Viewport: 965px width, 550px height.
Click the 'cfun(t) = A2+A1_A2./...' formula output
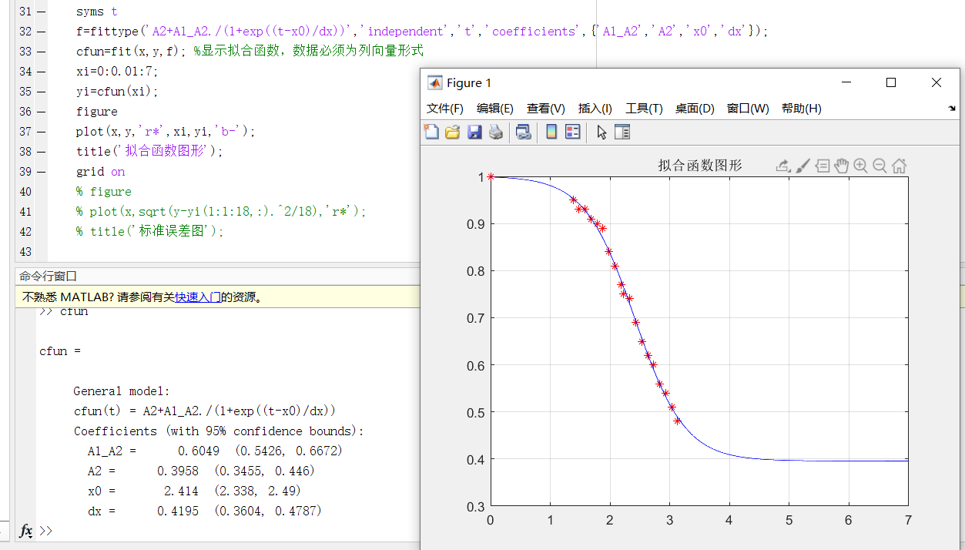click(205, 411)
